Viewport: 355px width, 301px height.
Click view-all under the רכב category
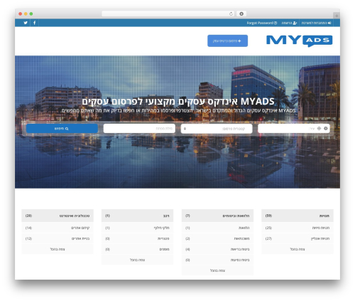coord(138,260)
